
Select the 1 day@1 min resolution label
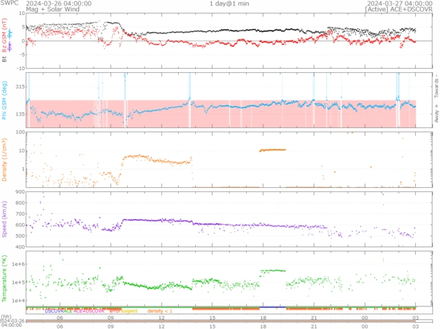pos(229,3)
